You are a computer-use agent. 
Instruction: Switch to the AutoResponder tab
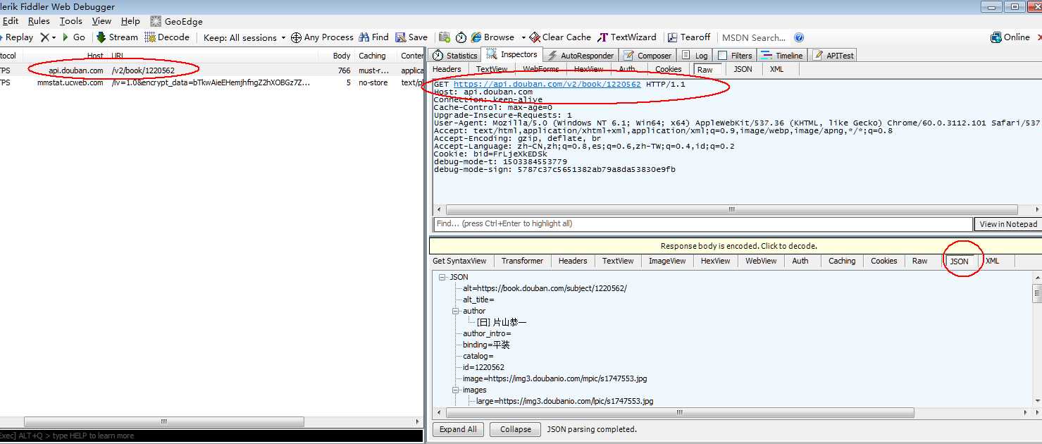(581, 56)
